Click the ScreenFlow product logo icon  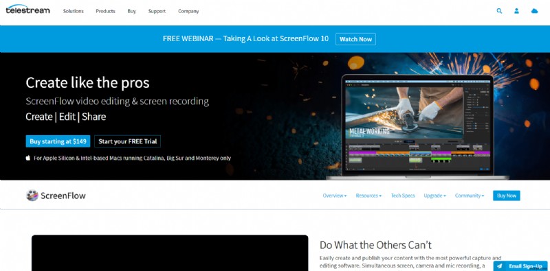pyautogui.click(x=32, y=196)
